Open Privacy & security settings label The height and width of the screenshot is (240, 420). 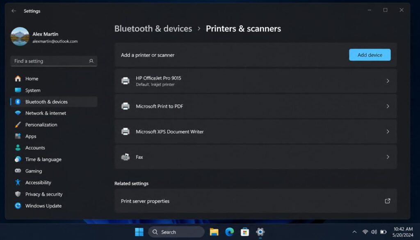coord(44,194)
